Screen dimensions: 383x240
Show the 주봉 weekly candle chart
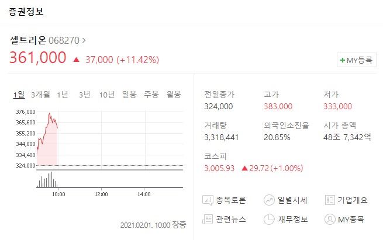(x=151, y=95)
